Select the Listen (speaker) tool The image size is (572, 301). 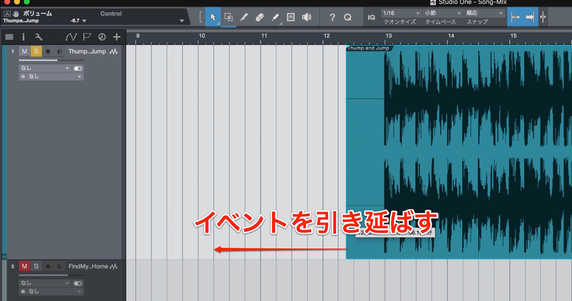pyautogui.click(x=306, y=17)
